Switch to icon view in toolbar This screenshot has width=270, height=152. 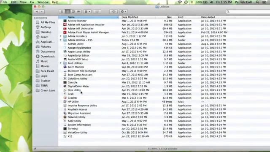click(x=62, y=11)
